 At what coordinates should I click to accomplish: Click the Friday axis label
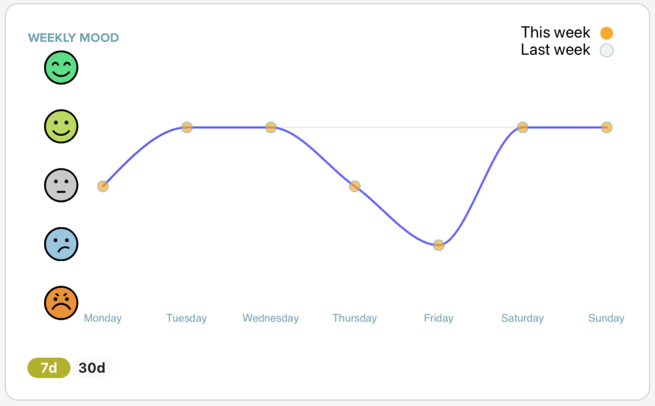438,318
